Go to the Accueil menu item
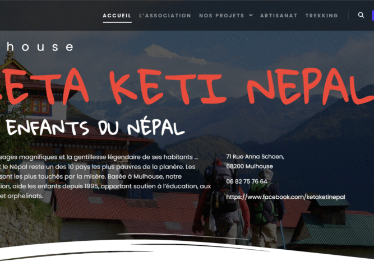 pos(117,16)
